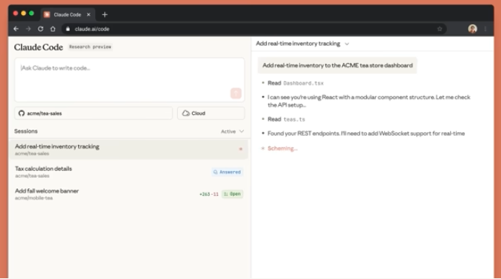Click the Read teas.ts step
This screenshot has height=279, width=501.
tap(286, 119)
